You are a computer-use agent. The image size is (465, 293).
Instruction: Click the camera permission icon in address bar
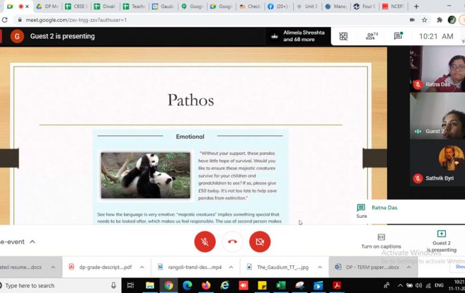[x=412, y=20]
